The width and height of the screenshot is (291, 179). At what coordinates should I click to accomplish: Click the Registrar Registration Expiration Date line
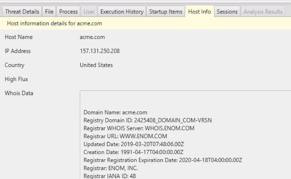click(x=163, y=160)
